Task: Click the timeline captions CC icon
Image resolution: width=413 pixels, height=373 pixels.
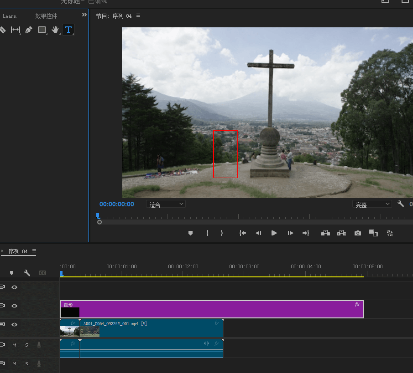Action: point(42,273)
